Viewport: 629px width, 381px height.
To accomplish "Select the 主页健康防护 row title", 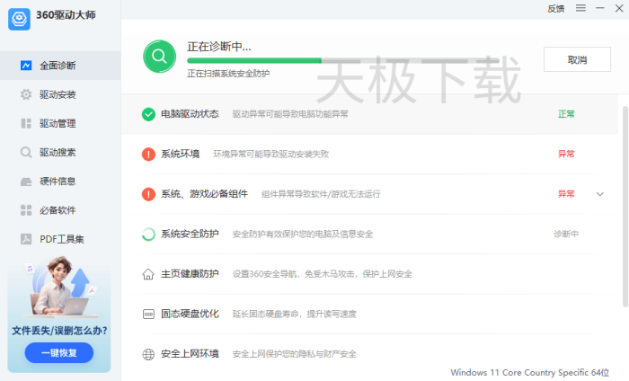I will point(190,274).
